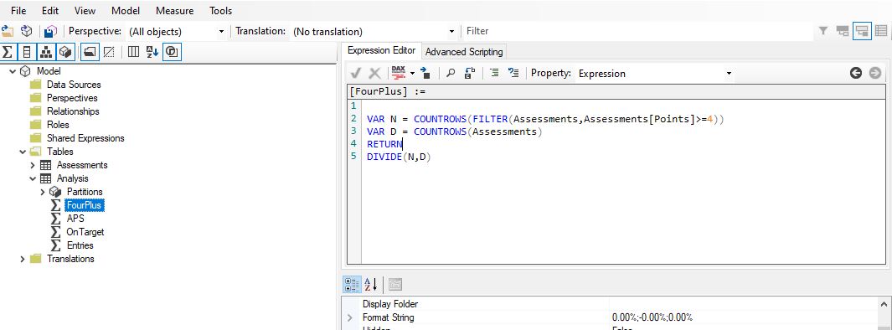Click the alphabetical properties sort icon
Screen dimensions: 892x330
[371, 284]
